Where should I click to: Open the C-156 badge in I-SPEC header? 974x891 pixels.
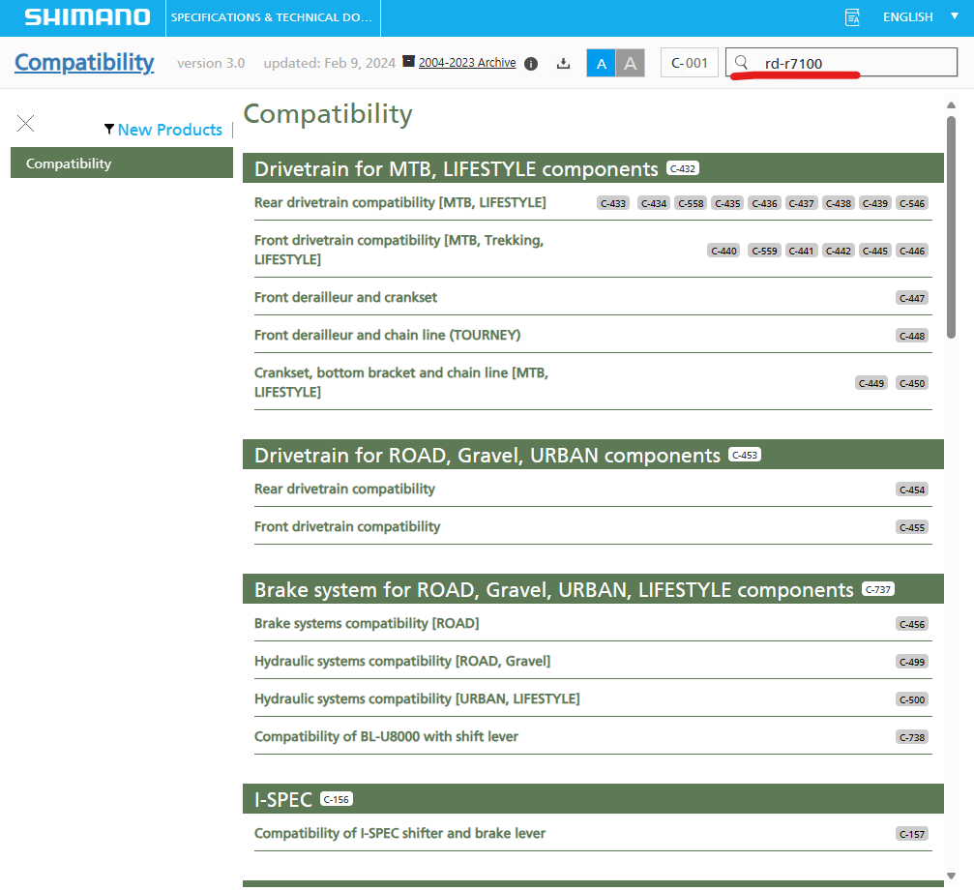click(x=337, y=799)
